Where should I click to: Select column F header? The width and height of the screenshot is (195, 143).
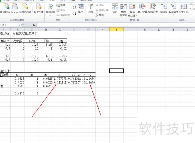tap(74, 29)
